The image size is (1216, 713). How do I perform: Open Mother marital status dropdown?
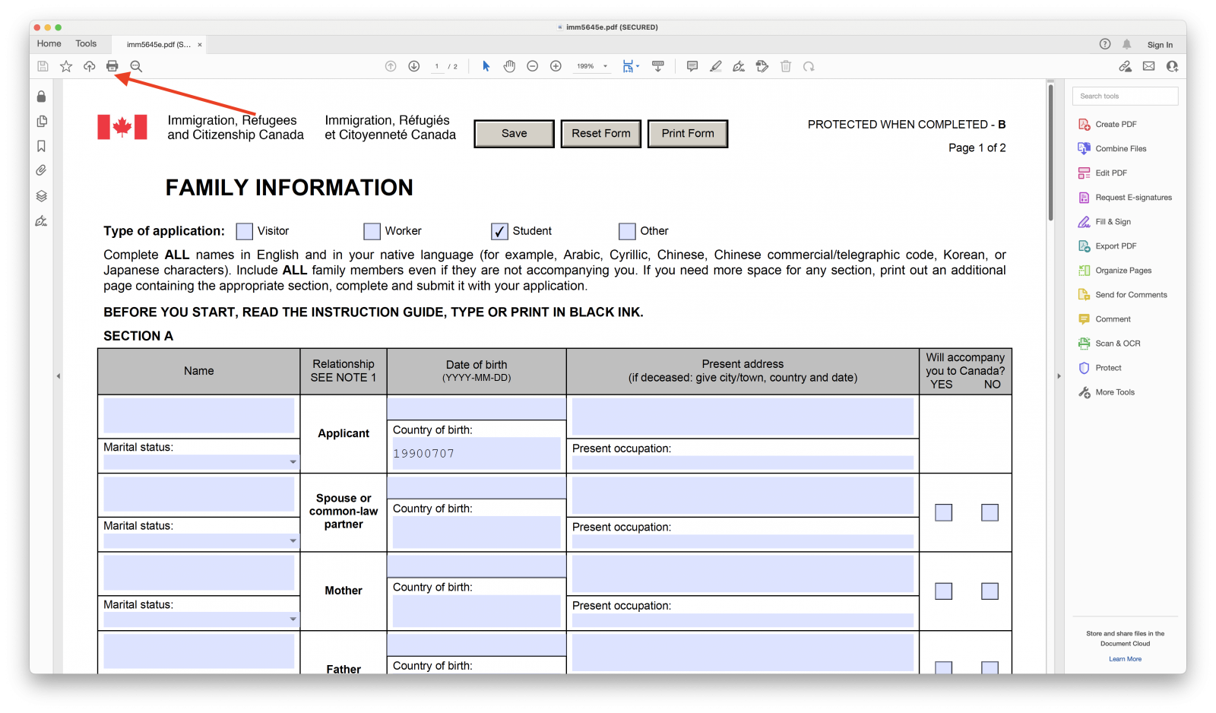293,620
